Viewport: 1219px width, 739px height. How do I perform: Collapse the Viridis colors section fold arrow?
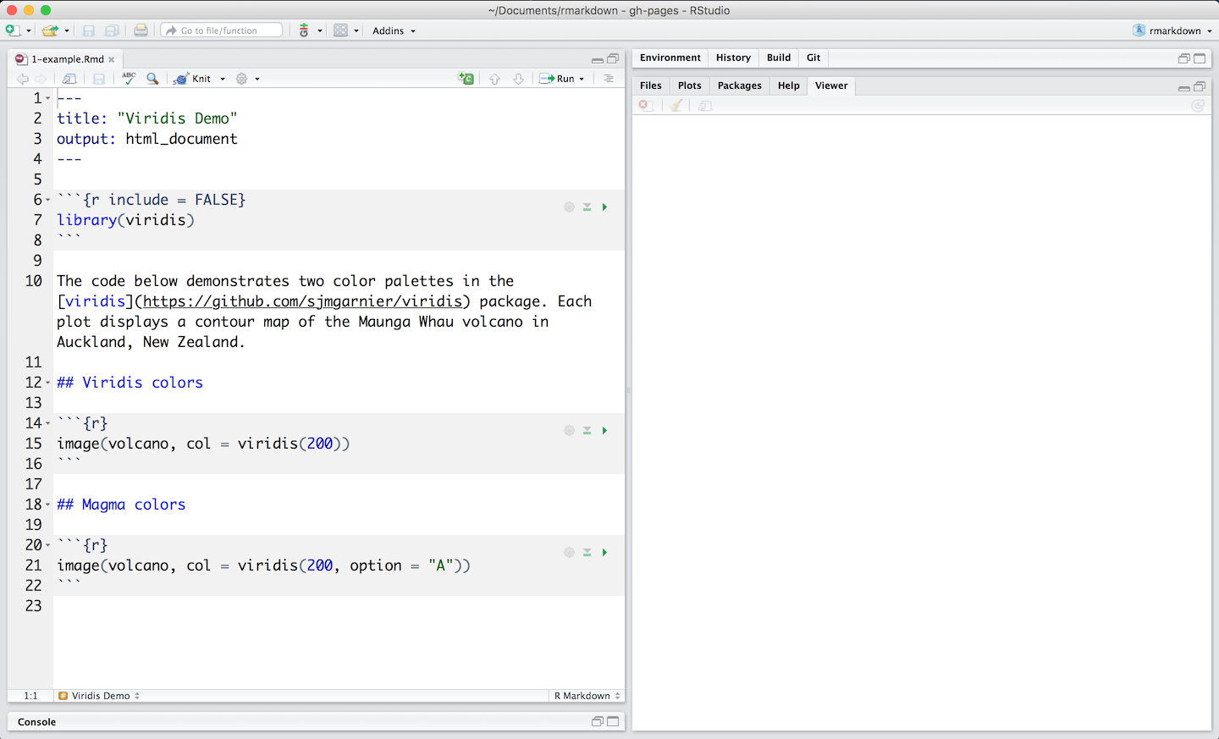48,383
